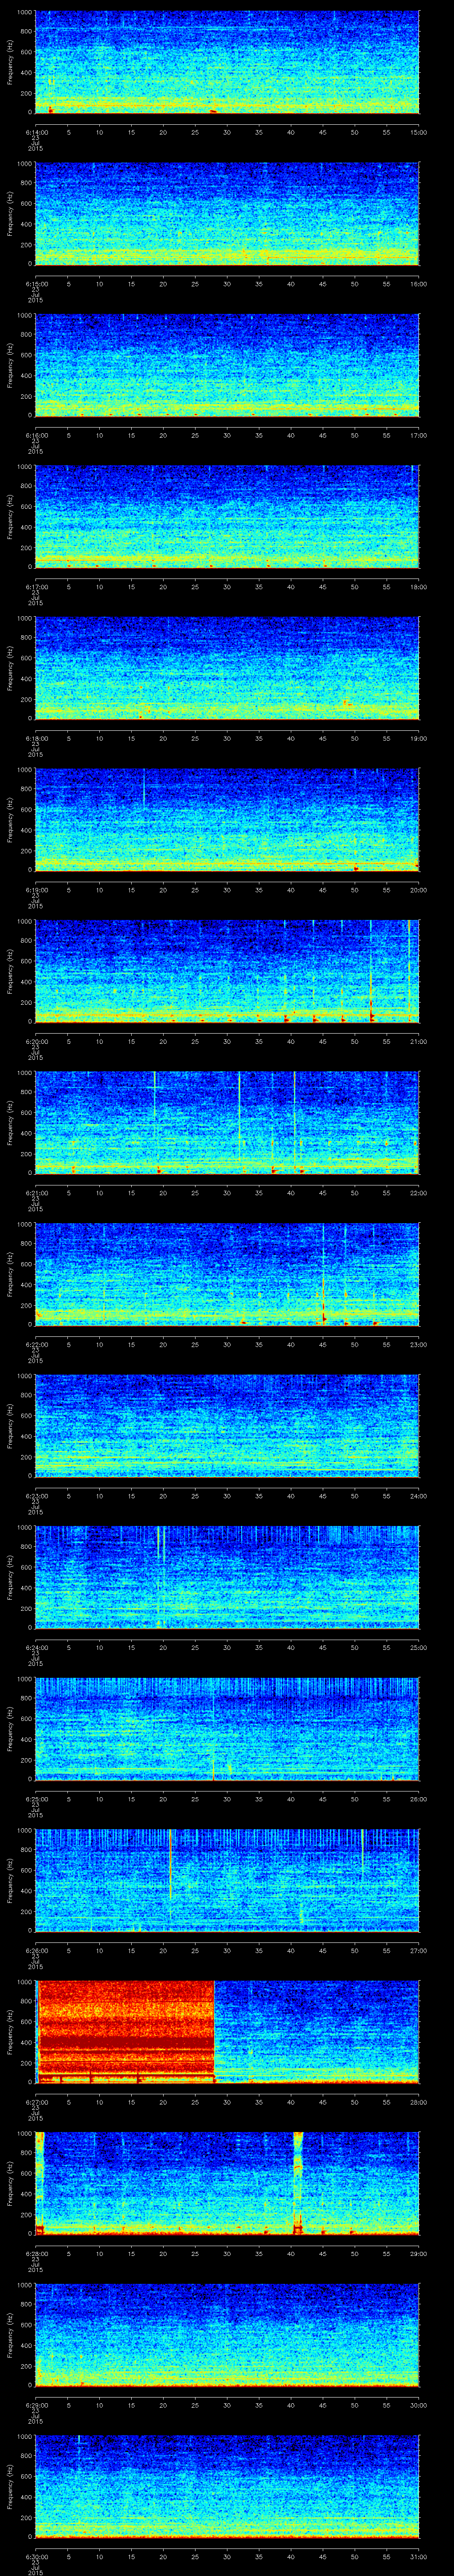
Task: Click the '24:00' end label of the 6:23 axis
Action: 418,1496
